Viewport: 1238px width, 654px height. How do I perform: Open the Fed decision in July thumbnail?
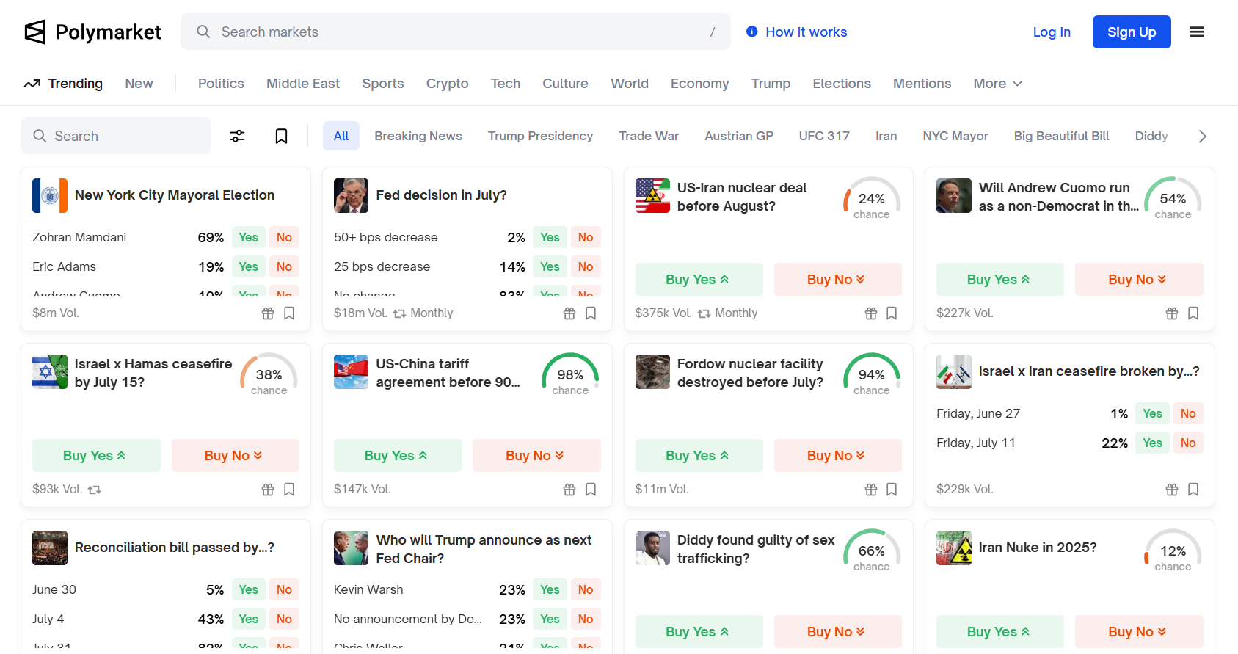[x=351, y=195]
